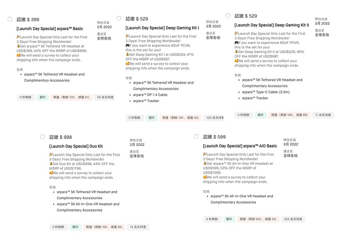Image resolution: width=344 pixels, height=244 pixels.
Task: Select the Deep Gaming Kit II pledge radio button
Action: (x=228, y=16)
